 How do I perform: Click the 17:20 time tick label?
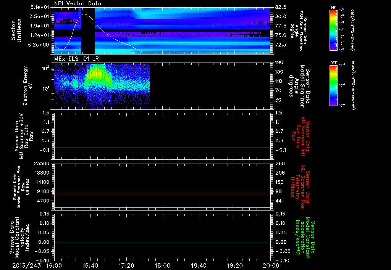pyautogui.click(x=126, y=265)
